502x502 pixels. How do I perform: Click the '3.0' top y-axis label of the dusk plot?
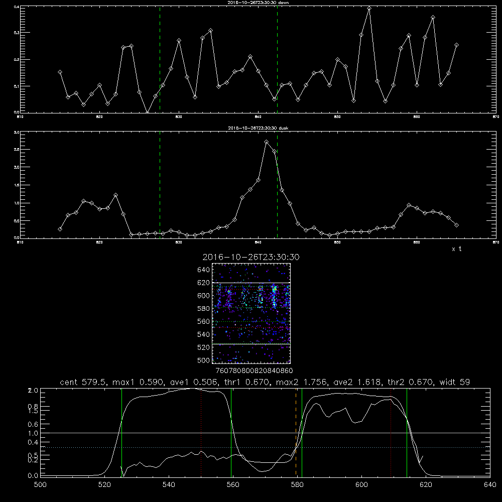pyautogui.click(x=17, y=132)
